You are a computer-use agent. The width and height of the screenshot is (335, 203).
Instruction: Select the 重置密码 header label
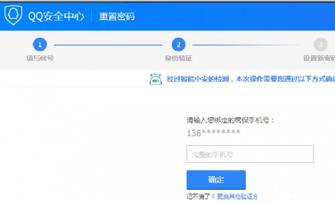[117, 16]
